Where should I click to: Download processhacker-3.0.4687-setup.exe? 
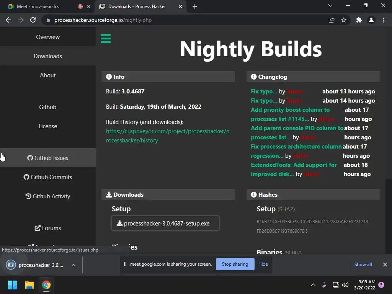(165, 223)
